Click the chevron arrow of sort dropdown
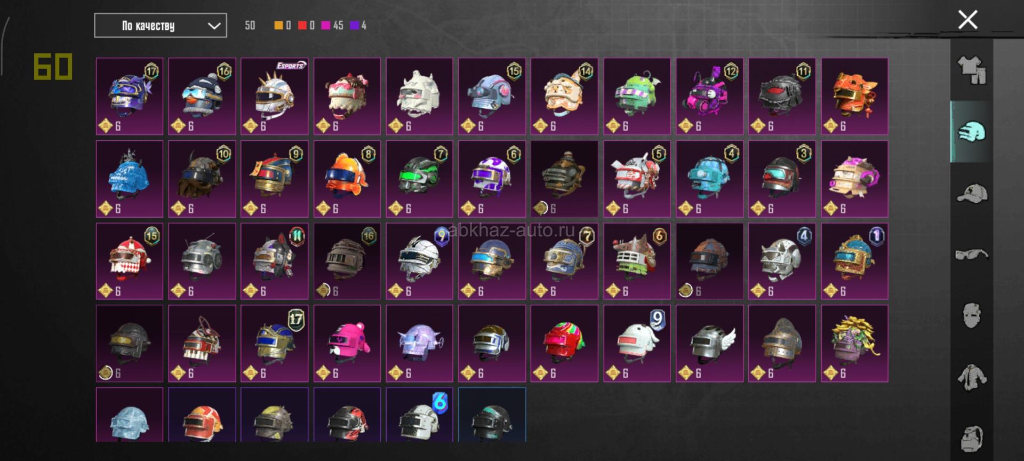The width and height of the screenshot is (1024, 461). [214, 26]
